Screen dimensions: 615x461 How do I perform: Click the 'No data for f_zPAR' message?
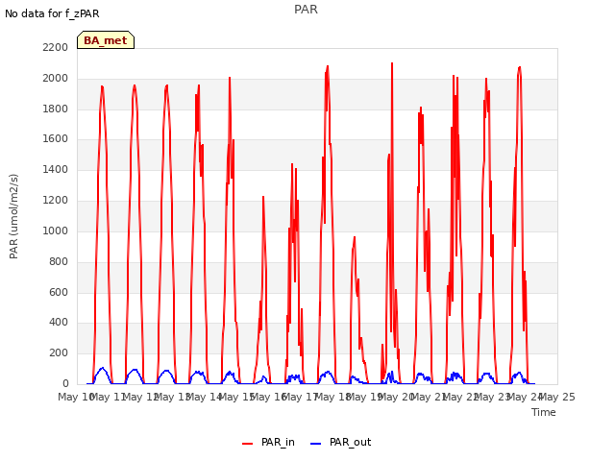(52, 13)
